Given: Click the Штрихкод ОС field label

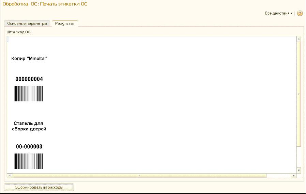Looking at the screenshot, I should point(19,32).
